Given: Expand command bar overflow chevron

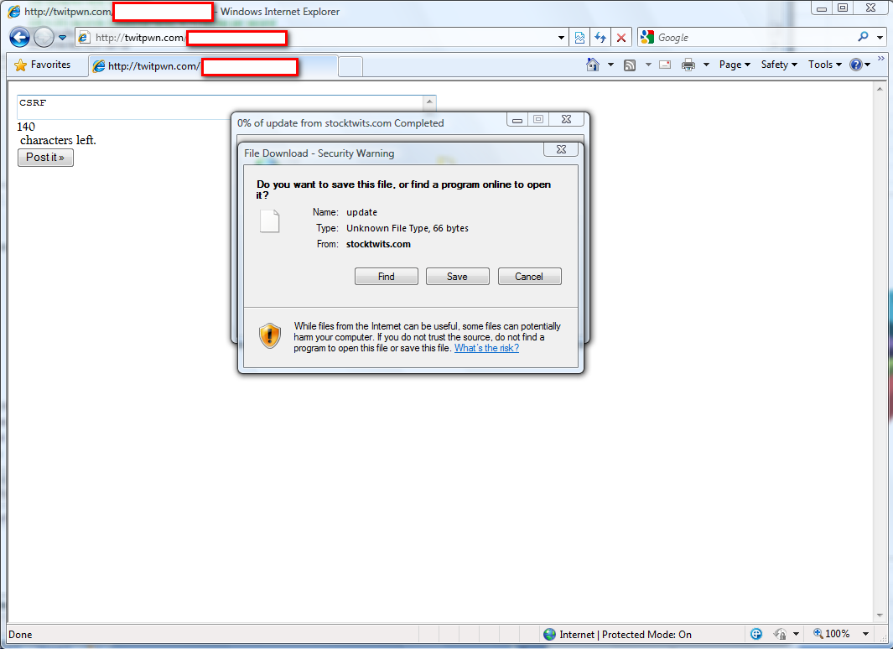Looking at the screenshot, I should click(881, 58).
